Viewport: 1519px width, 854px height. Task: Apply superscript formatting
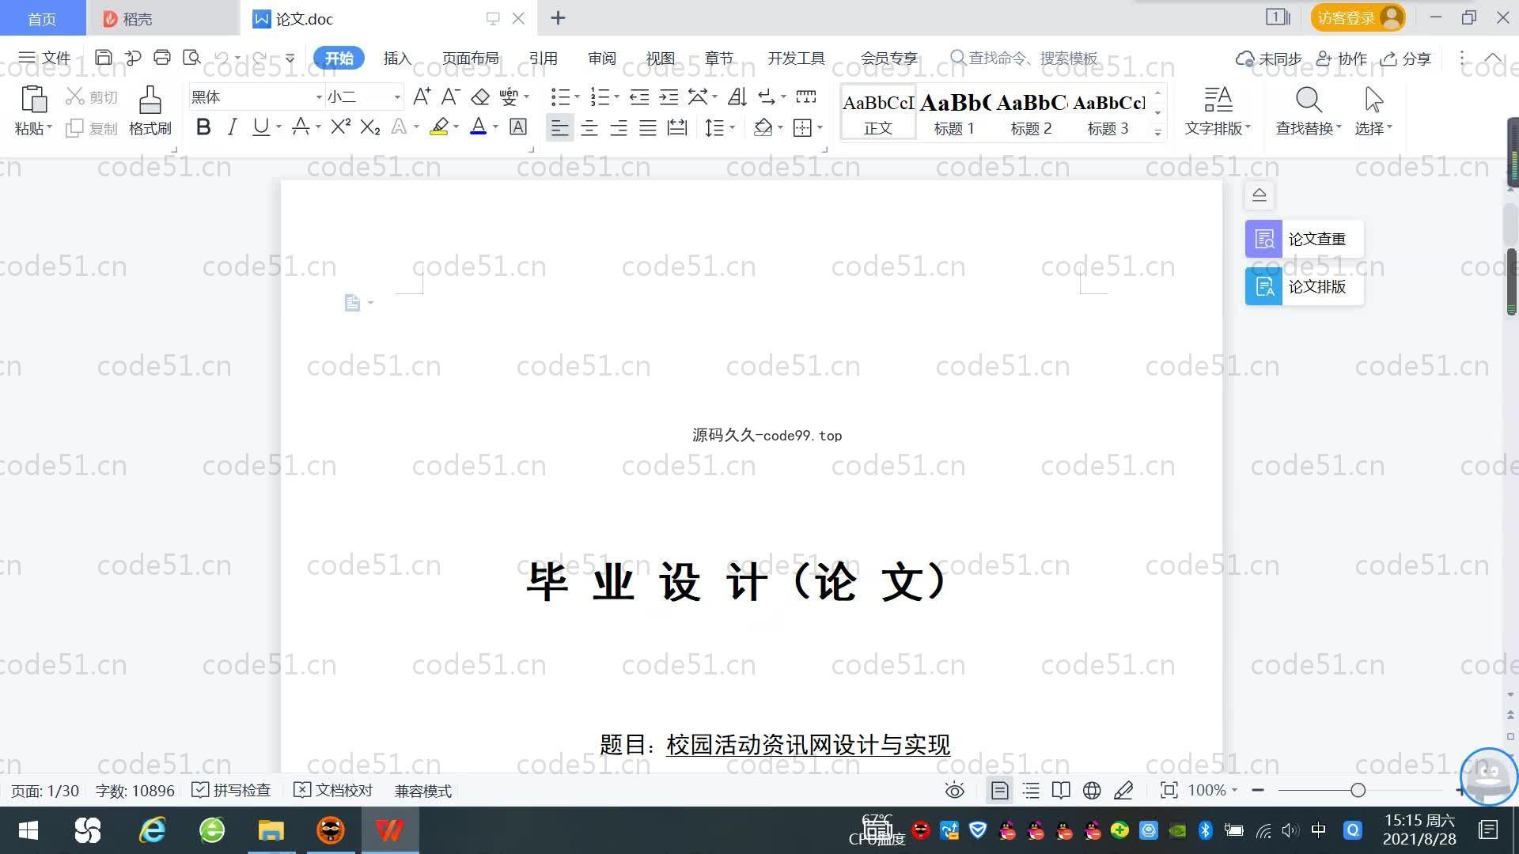pos(341,127)
